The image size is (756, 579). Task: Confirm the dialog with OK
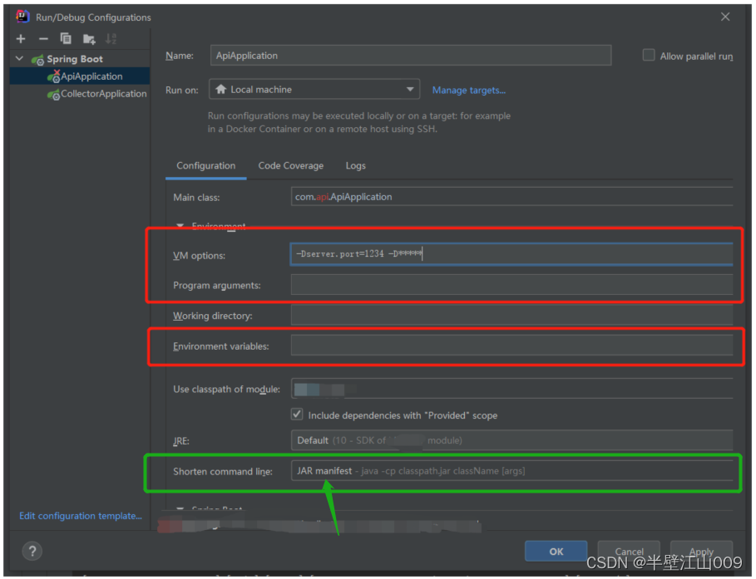point(556,551)
